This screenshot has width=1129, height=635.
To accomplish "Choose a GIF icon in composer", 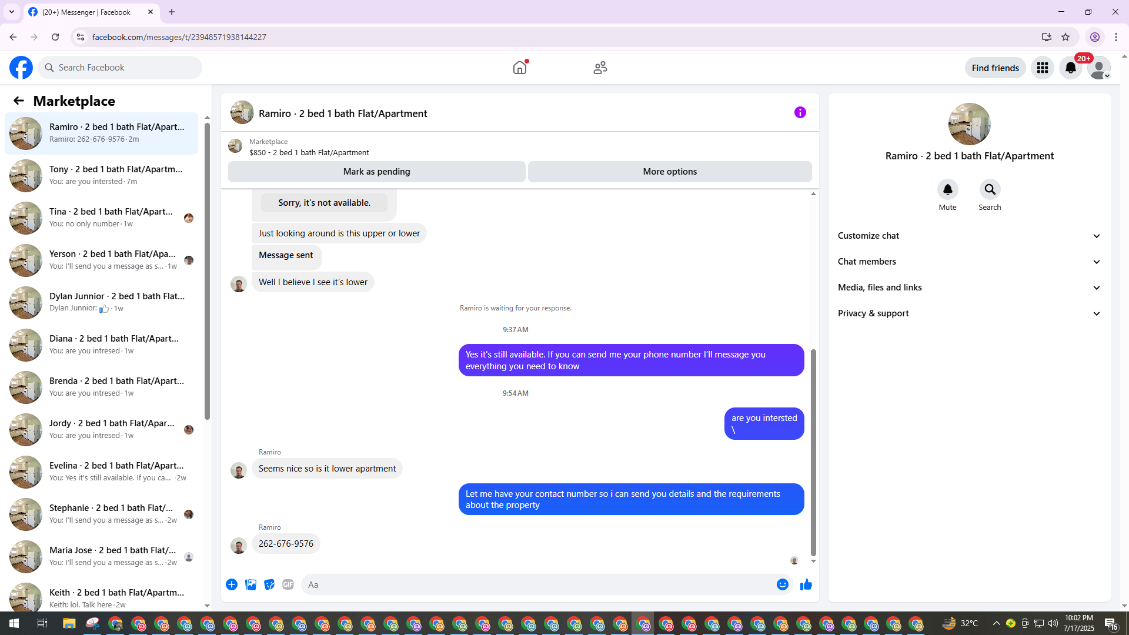I will pos(288,584).
